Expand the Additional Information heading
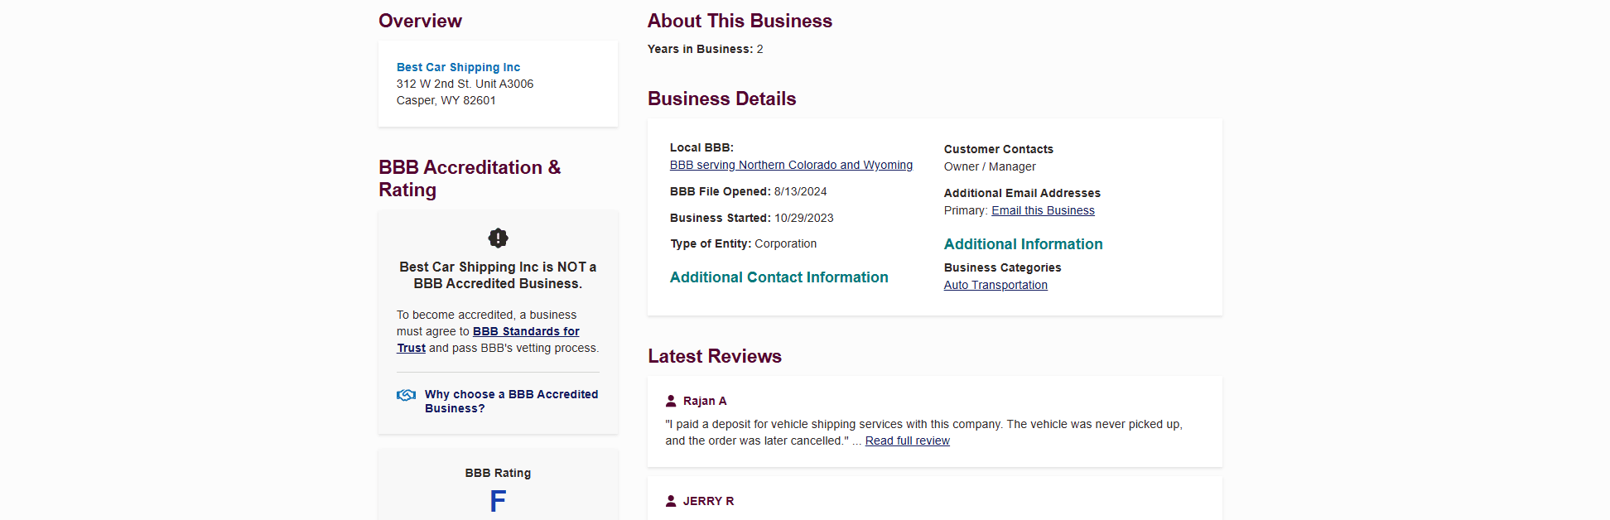 [x=1023, y=244]
